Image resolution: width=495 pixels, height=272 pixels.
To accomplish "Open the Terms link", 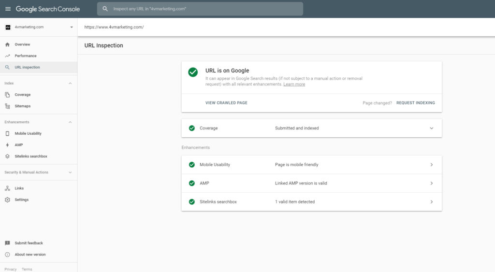I will pyautogui.click(x=27, y=269).
